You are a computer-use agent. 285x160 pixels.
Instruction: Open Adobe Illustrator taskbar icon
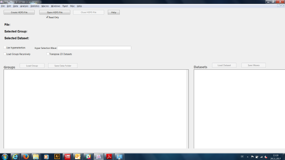point(57,156)
